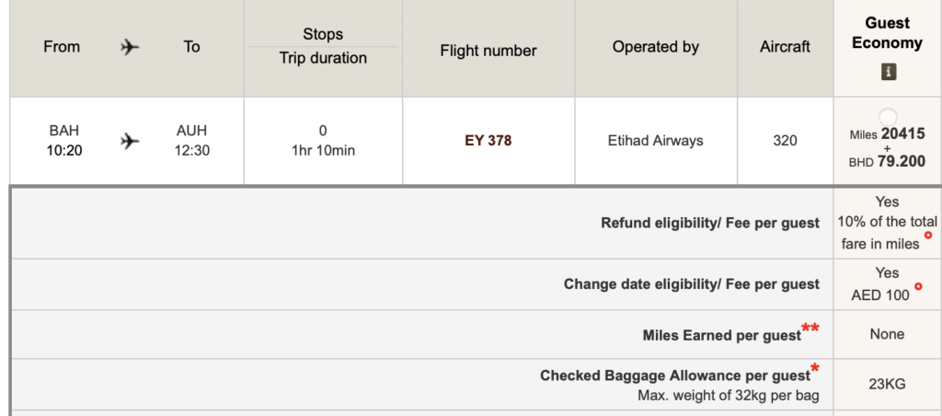Click the Operated by column header
942x416 pixels.
(x=656, y=47)
